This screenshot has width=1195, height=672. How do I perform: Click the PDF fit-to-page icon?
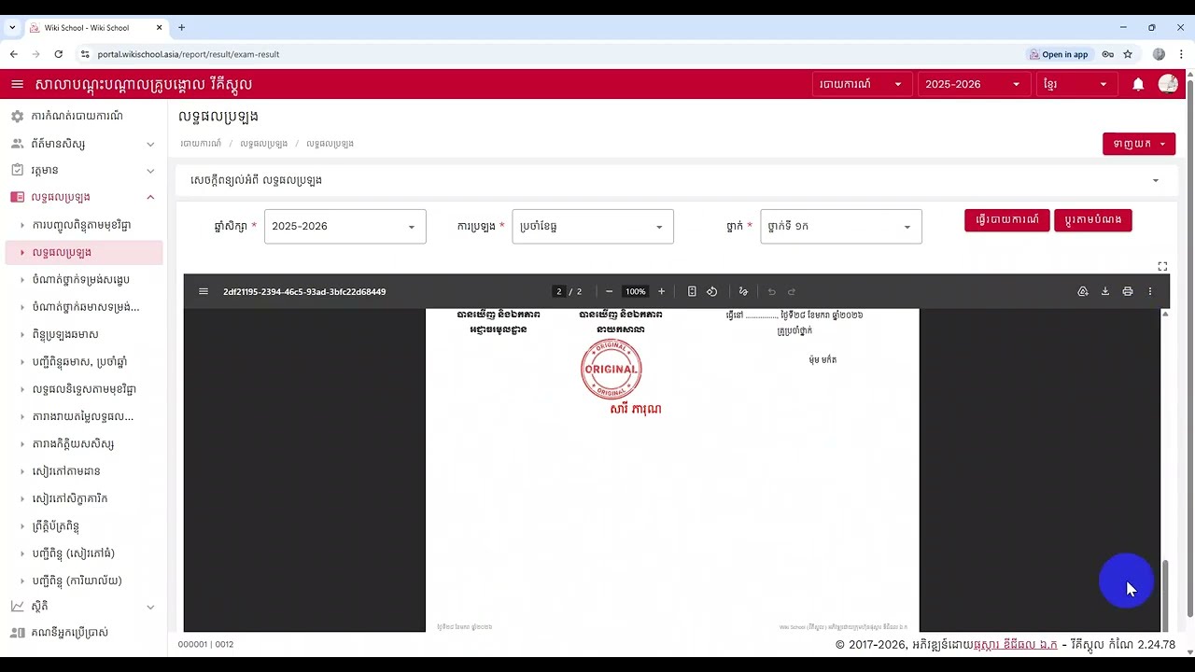pyautogui.click(x=692, y=291)
